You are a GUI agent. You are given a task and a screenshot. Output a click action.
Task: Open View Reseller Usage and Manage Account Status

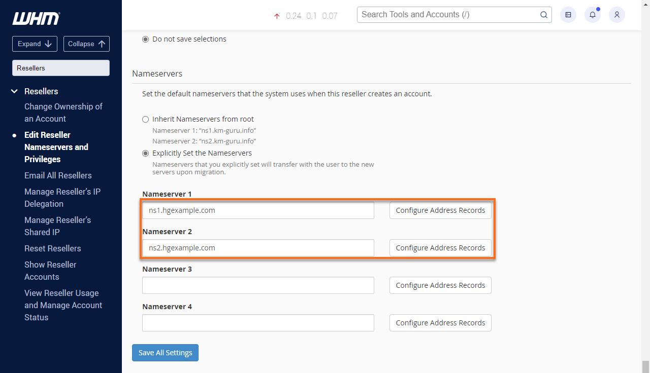(x=63, y=305)
